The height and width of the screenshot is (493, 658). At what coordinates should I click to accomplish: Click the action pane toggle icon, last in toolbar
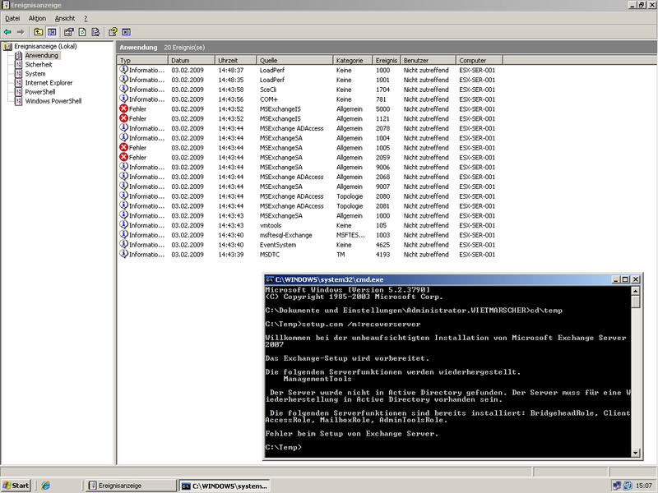coord(126,32)
